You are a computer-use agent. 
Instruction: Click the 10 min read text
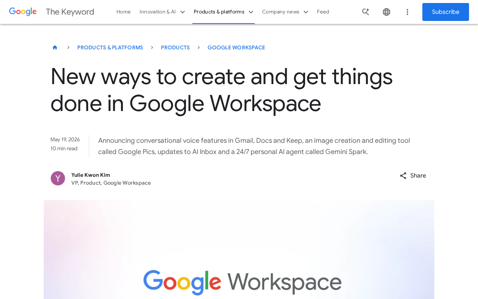click(x=64, y=148)
